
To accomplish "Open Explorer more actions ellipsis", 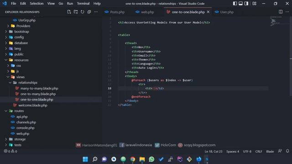I will [x=96, y=12].
